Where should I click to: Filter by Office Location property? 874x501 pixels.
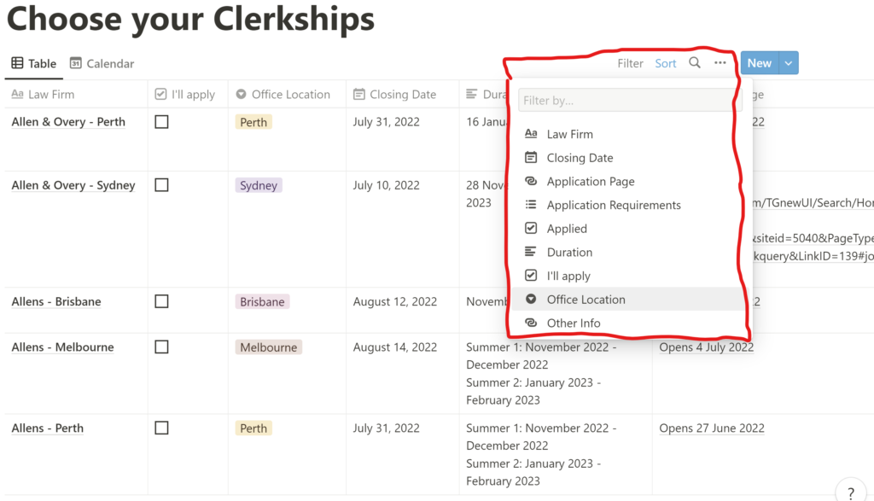pos(626,300)
